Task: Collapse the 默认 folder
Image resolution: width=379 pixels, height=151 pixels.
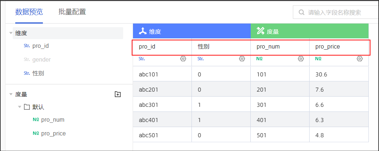Action: pos(20,107)
